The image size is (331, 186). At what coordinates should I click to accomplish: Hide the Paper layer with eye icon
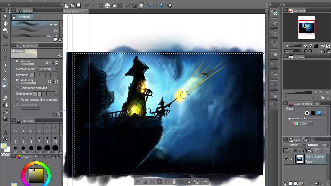287,159
